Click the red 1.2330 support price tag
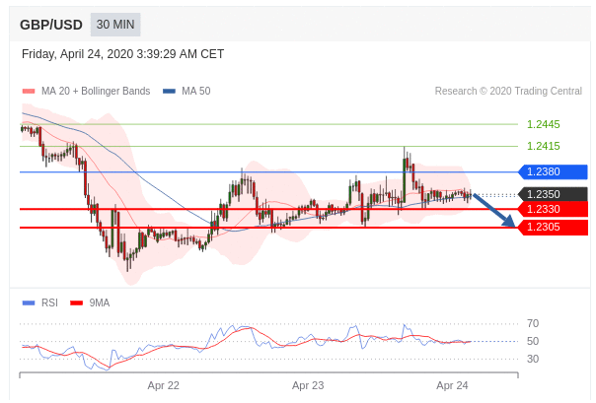596x403 pixels. 553,209
